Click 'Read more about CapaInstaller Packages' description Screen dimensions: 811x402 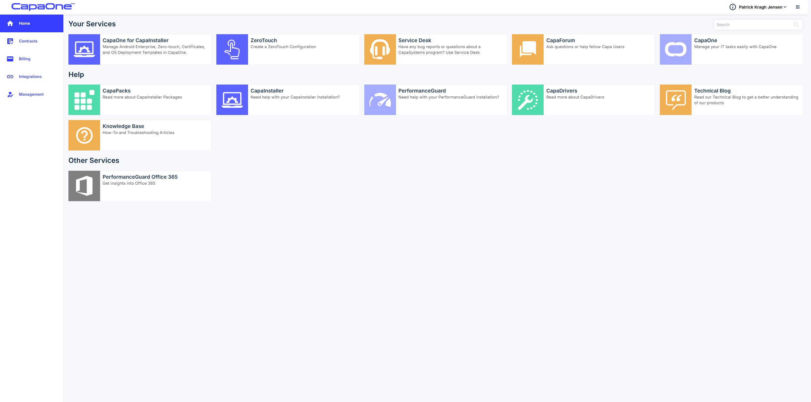pos(142,97)
